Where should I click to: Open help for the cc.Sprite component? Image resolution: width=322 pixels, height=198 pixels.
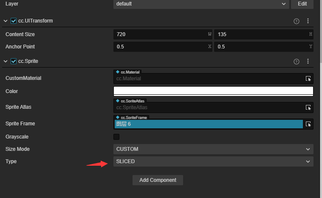(297, 62)
